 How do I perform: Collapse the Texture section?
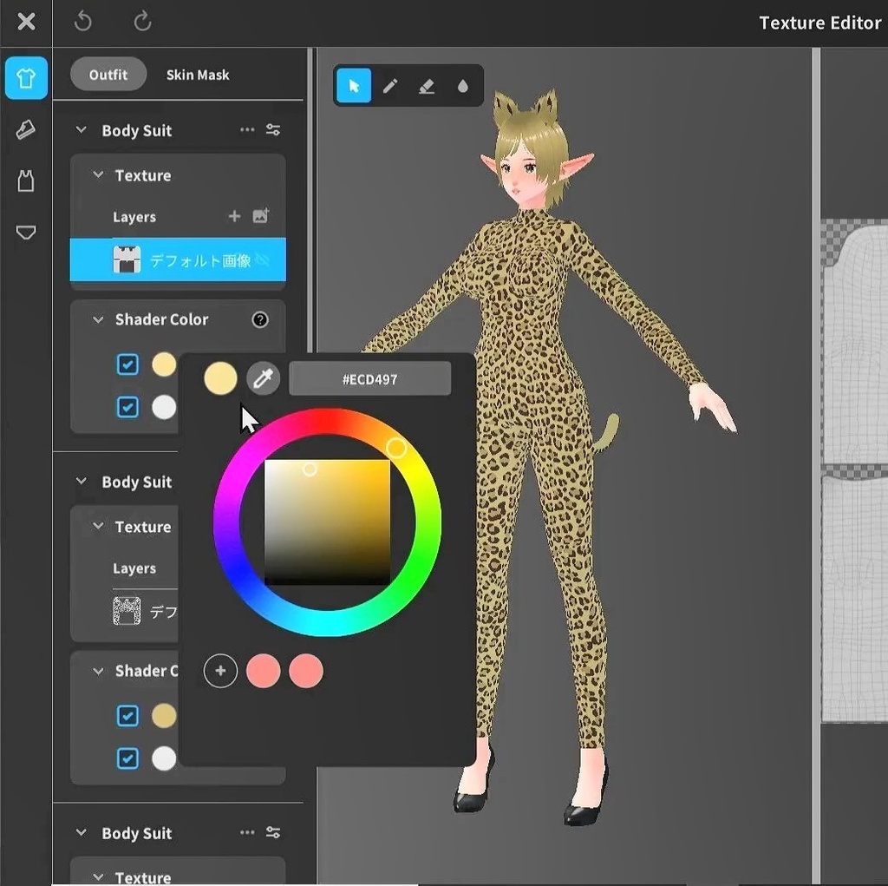pos(97,175)
